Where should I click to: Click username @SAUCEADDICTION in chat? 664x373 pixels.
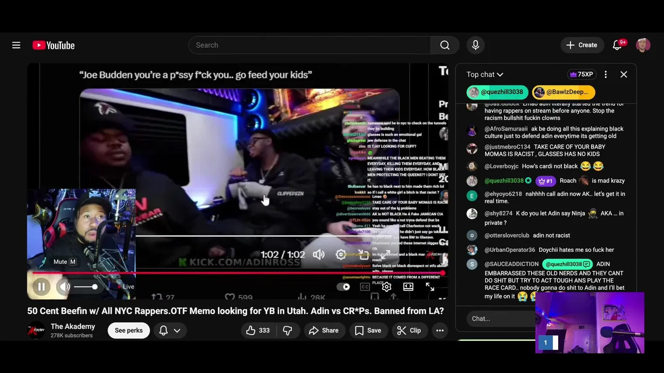point(511,264)
